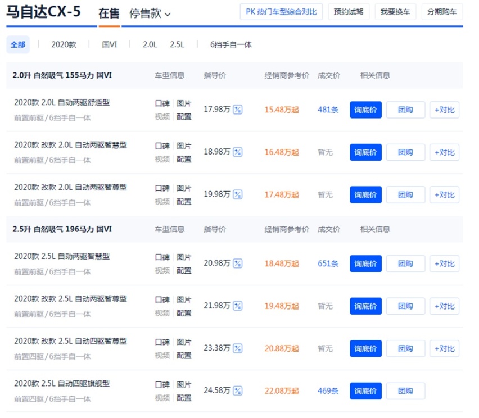Click 询底价 for 2.5L 自动两驱智慧型
This screenshot has height=418, width=479.
[365, 263]
